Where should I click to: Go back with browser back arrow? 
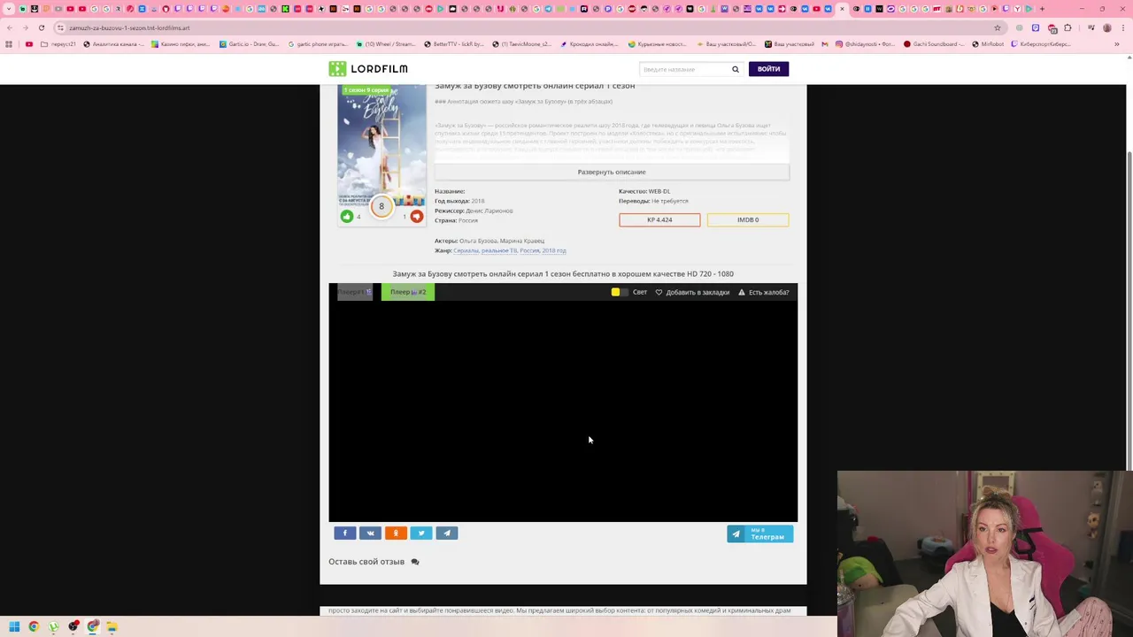pyautogui.click(x=10, y=27)
